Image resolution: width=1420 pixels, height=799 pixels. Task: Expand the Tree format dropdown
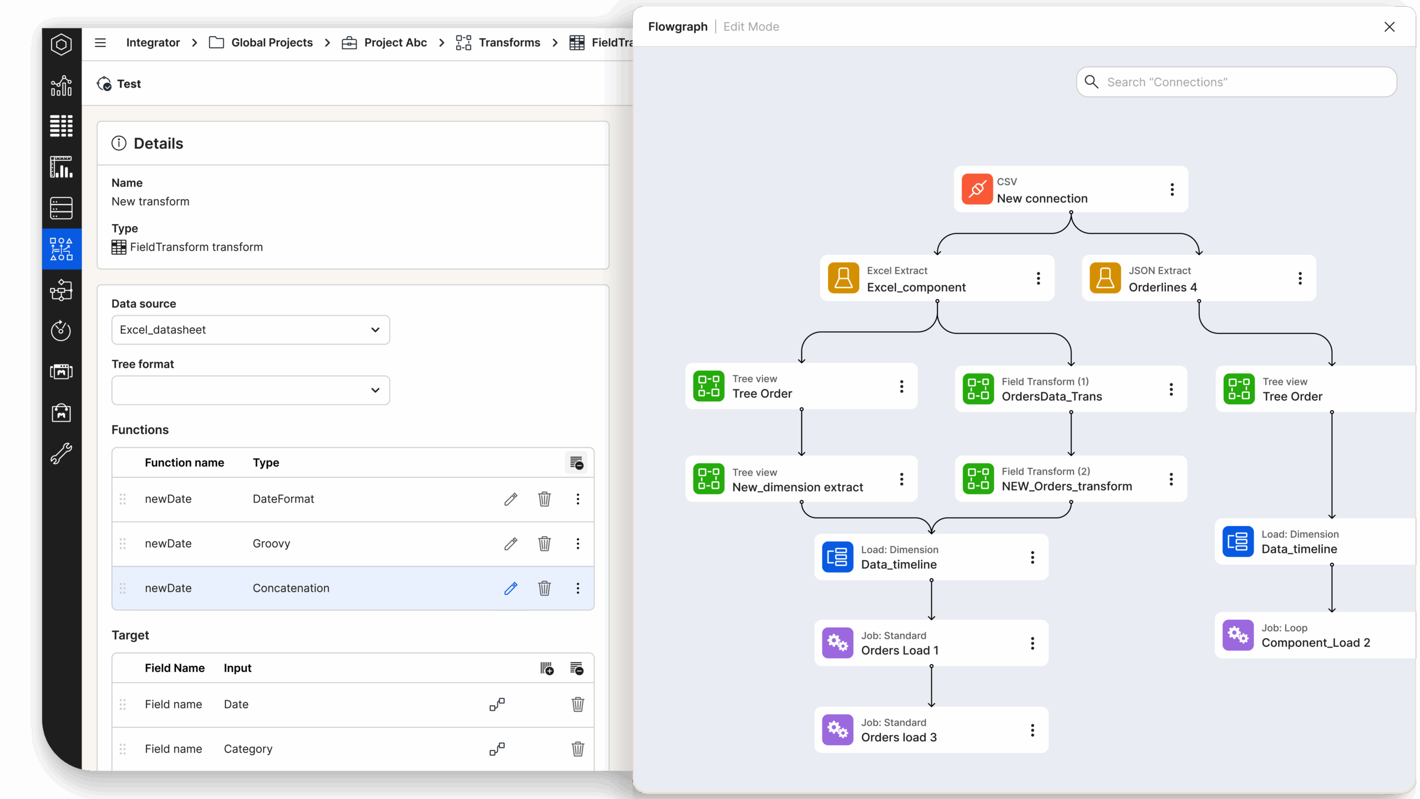pos(250,390)
